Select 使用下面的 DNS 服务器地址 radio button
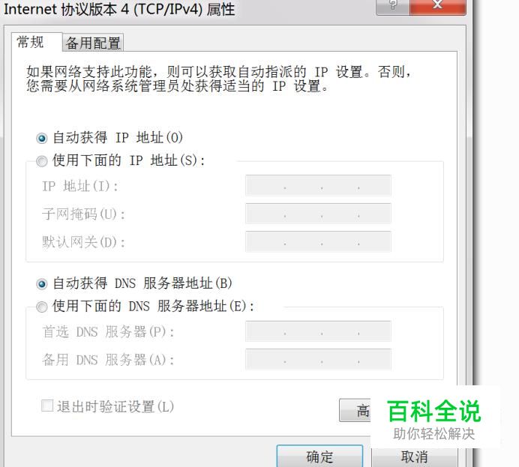The image size is (519, 467). [x=42, y=307]
